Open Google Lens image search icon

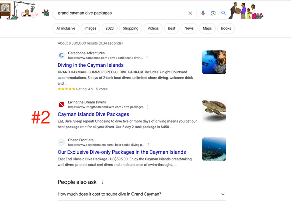pos(213,13)
